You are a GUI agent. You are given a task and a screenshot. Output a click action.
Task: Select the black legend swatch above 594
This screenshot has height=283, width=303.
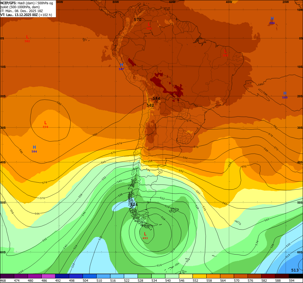(296, 276)
